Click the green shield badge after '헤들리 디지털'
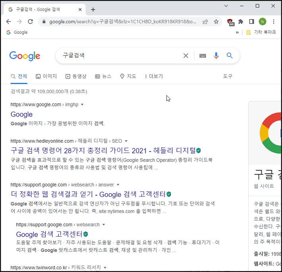 coord(198,150)
